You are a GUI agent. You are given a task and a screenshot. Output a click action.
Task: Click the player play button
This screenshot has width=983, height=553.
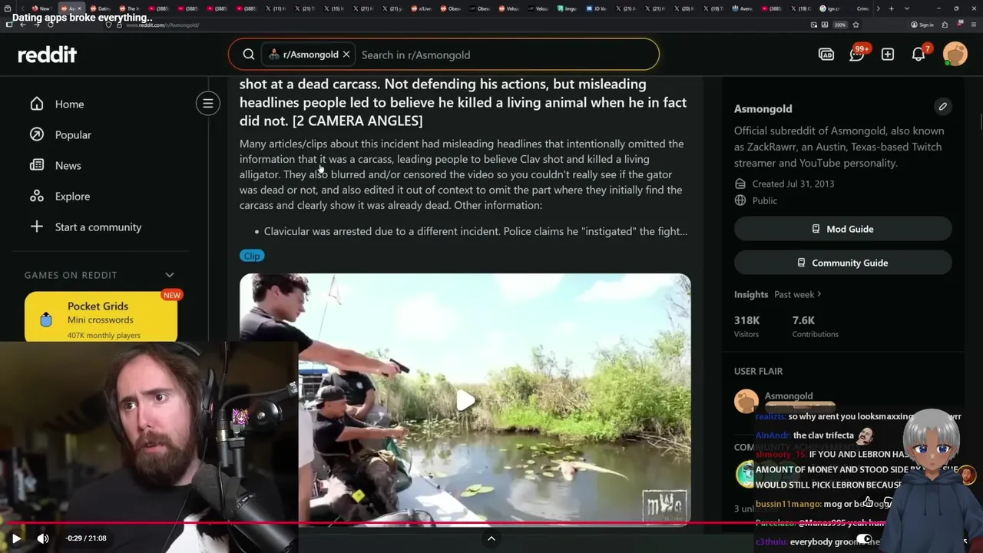[16, 538]
